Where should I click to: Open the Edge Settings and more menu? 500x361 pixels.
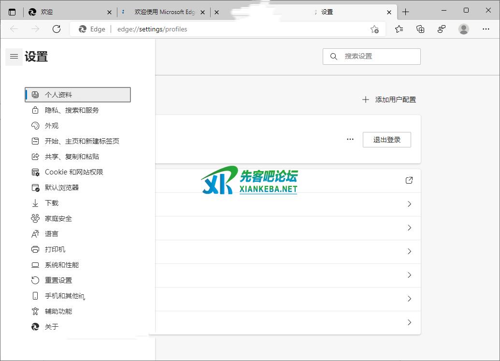point(486,29)
